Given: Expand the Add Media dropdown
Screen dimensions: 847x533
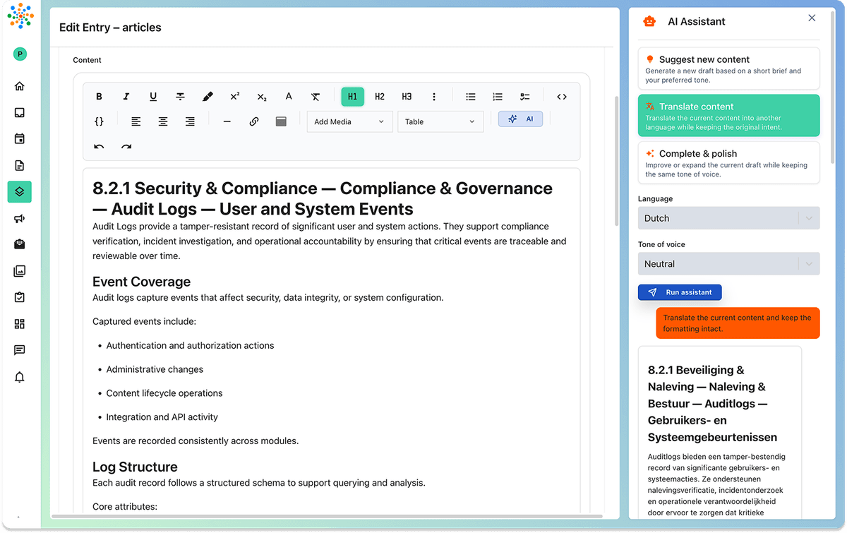Looking at the screenshot, I should 349,121.
